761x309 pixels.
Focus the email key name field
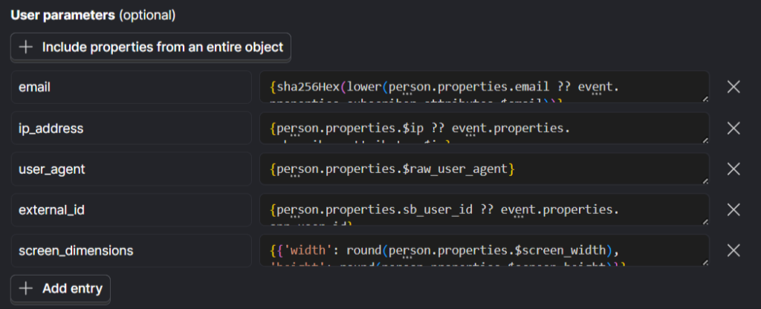[132, 87]
